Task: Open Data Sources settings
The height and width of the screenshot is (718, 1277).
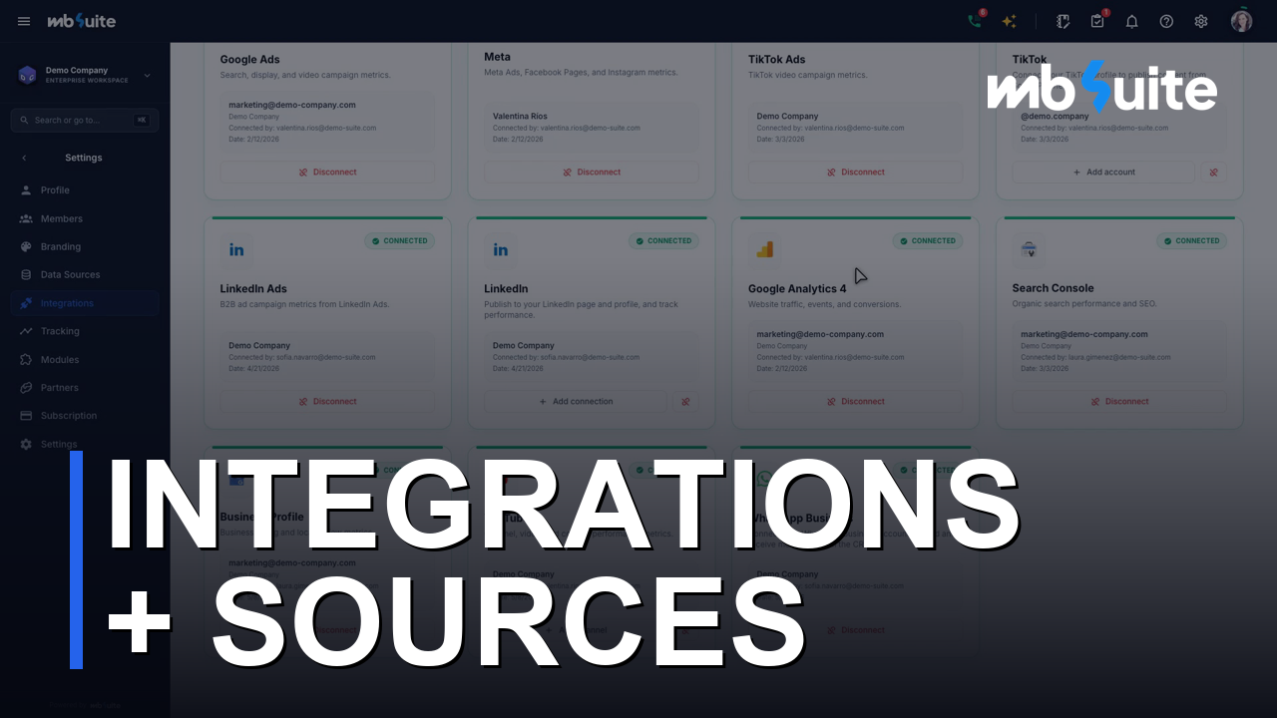Action: click(85, 274)
